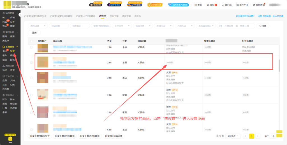Switch to 售出下架 tab

pyautogui.click(x=126, y=16)
